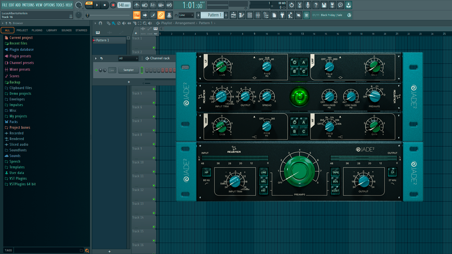The height and width of the screenshot is (254, 452).
Task: Open help via the question mark icon
Action: pos(316,5)
